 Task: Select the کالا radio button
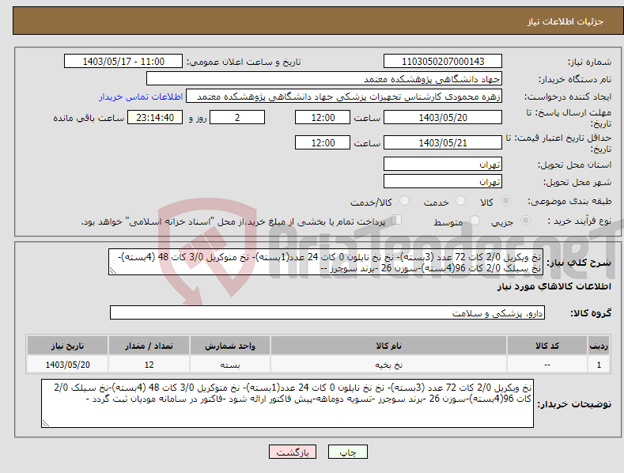pyautogui.click(x=505, y=201)
